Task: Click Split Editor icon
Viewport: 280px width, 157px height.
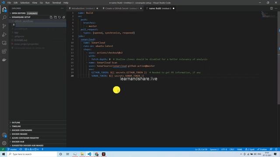Action: [x=271, y=8]
